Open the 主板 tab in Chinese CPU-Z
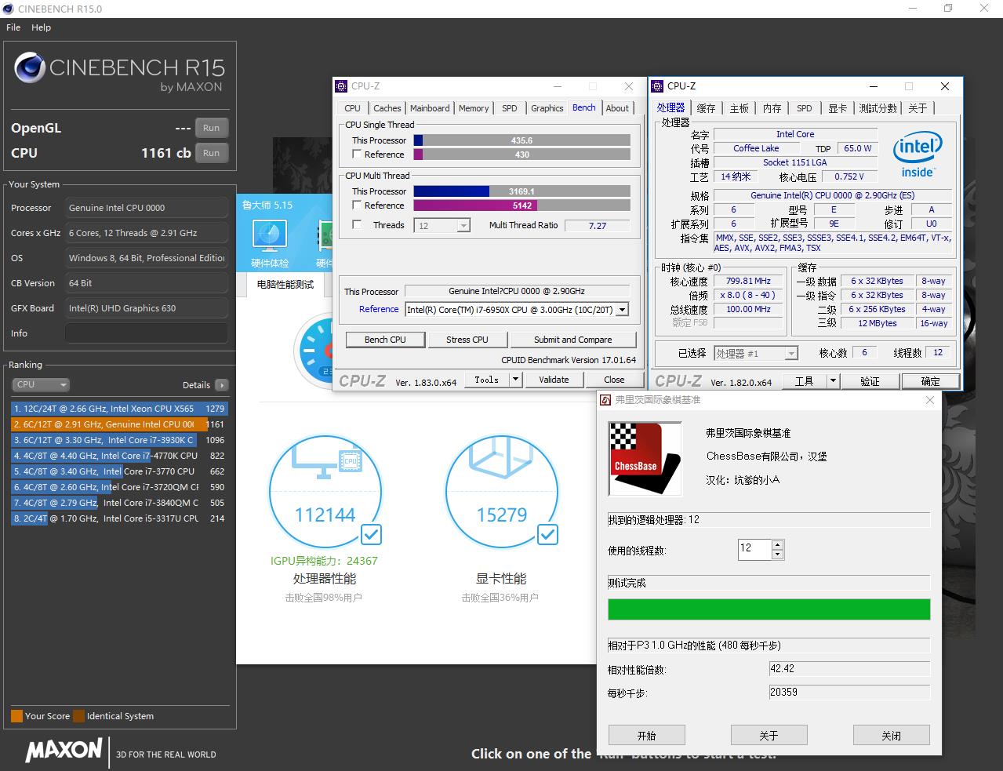This screenshot has height=771, width=1003. tap(739, 108)
